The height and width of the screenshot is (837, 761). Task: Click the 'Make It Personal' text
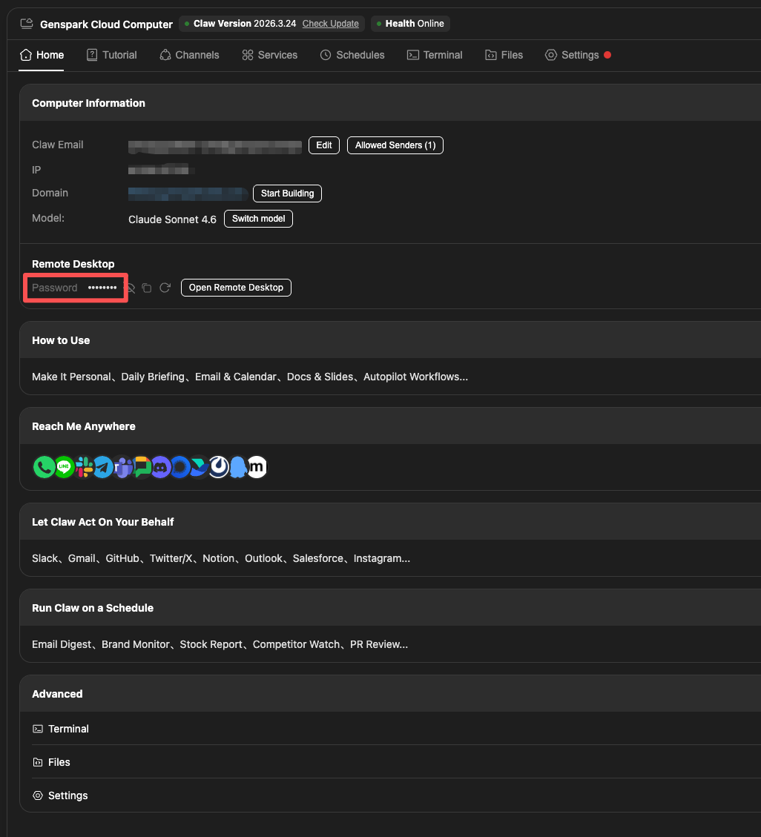(x=71, y=377)
